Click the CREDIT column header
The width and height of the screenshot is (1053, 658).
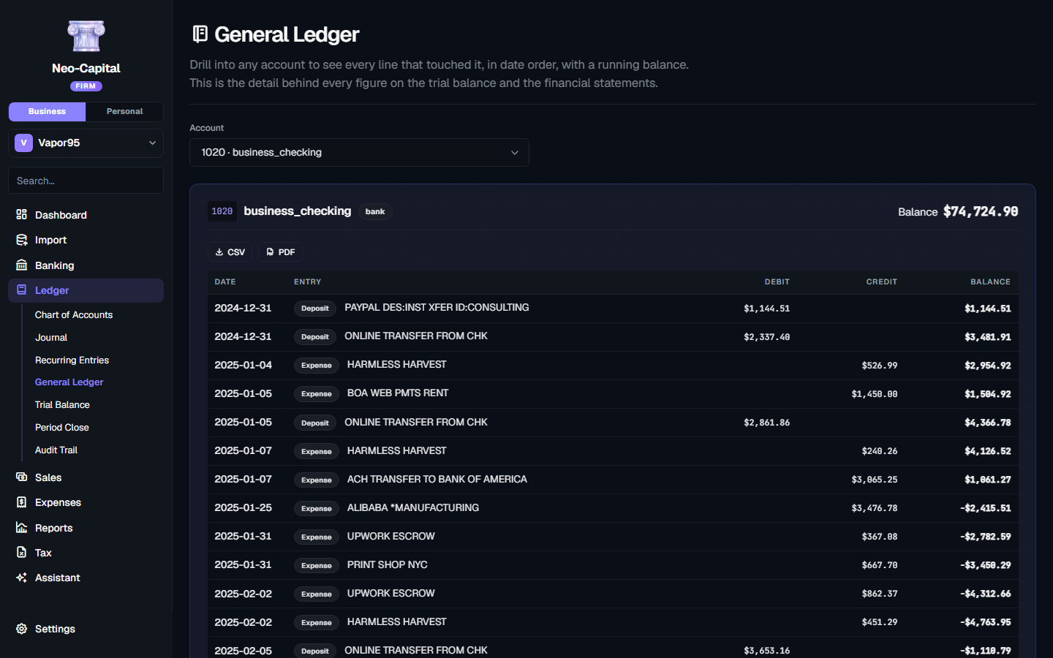click(882, 281)
